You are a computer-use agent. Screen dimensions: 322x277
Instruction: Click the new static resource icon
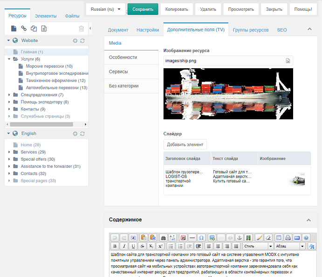(x=44, y=28)
